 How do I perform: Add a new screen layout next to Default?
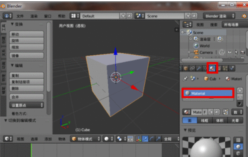pos(123,16)
